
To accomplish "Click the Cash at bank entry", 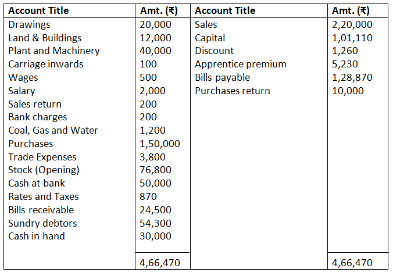I will pos(37,183).
